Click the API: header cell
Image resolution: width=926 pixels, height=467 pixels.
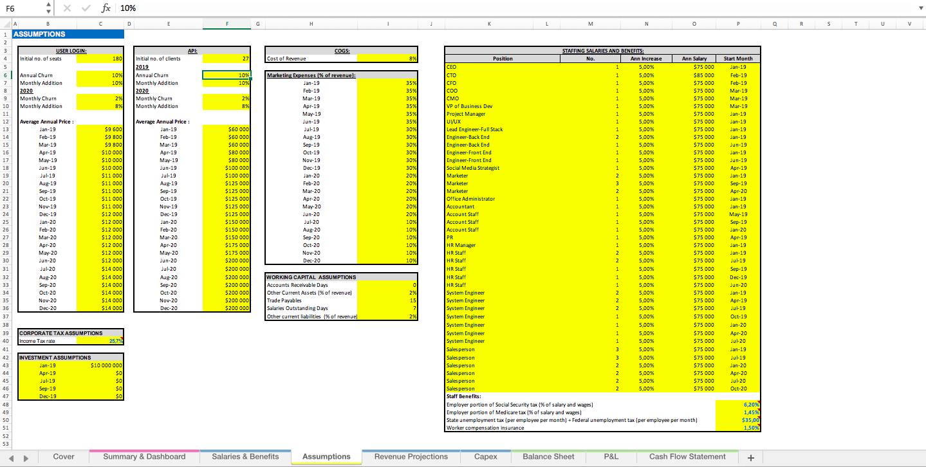[x=192, y=50]
